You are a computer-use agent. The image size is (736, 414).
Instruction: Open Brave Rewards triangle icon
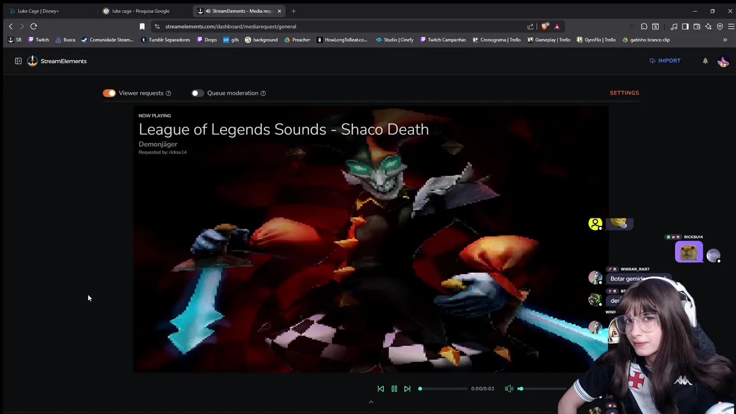[x=557, y=26]
